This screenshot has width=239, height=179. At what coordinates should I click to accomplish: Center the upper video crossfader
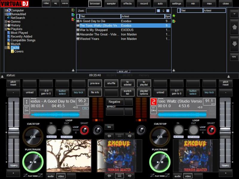[119, 136]
